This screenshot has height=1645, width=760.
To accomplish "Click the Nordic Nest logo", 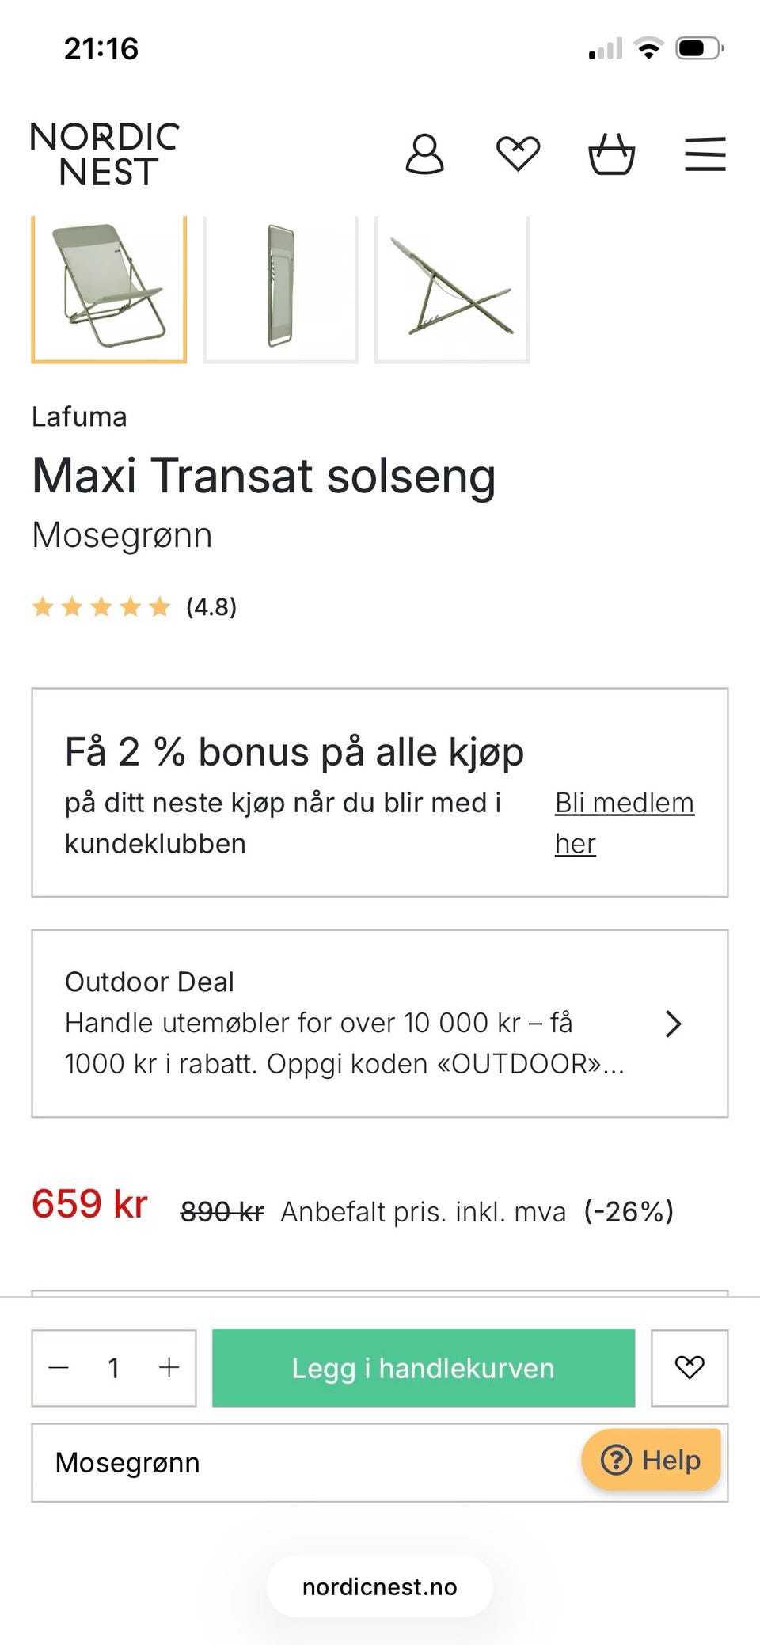I will 105,154.
